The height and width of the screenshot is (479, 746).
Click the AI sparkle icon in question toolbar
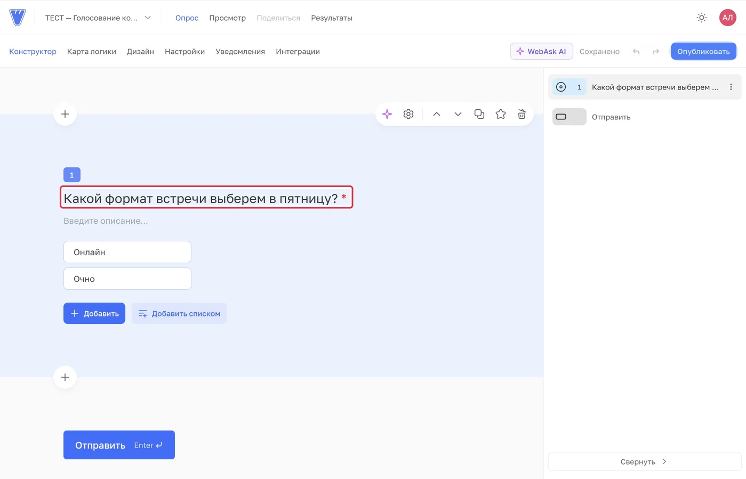tap(387, 114)
